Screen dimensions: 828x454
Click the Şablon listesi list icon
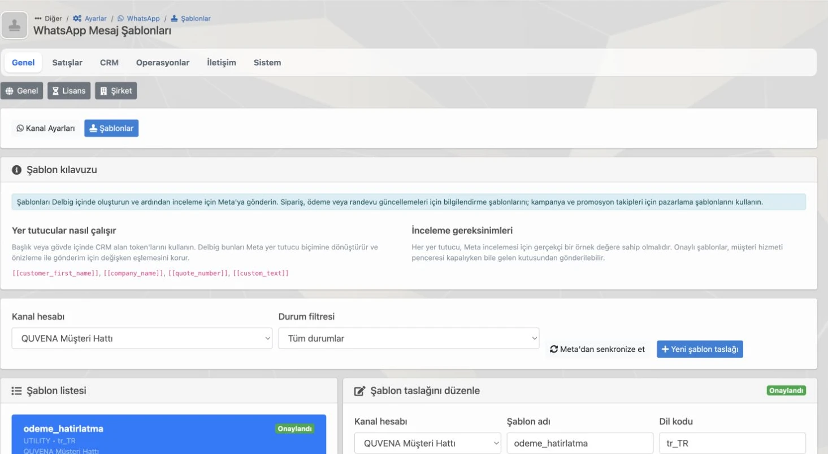pos(16,391)
